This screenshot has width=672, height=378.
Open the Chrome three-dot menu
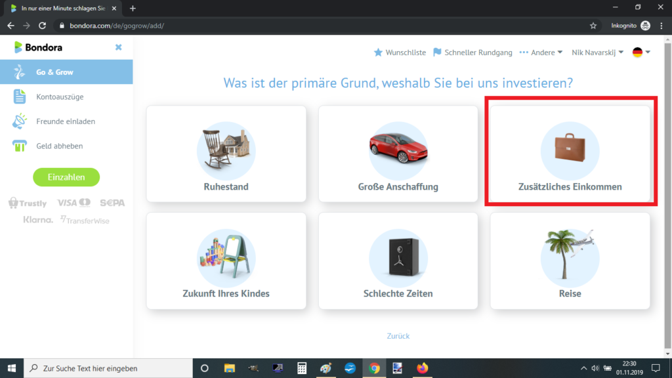coord(661,26)
